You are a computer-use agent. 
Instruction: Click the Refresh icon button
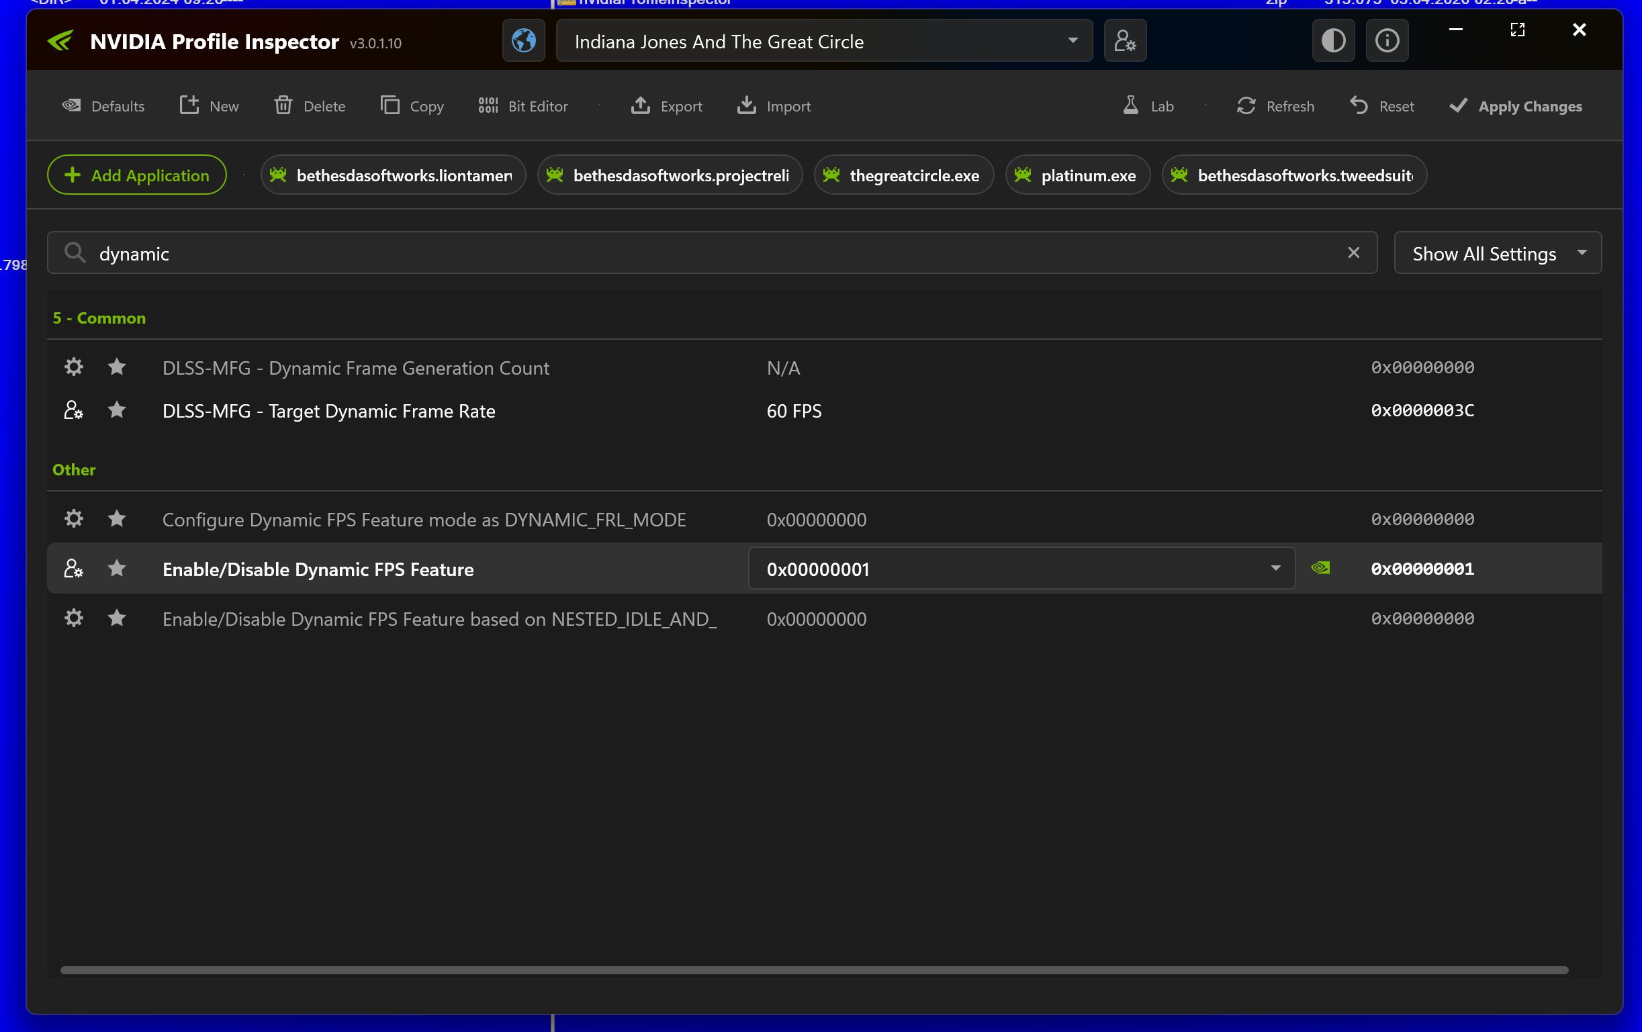tap(1246, 105)
